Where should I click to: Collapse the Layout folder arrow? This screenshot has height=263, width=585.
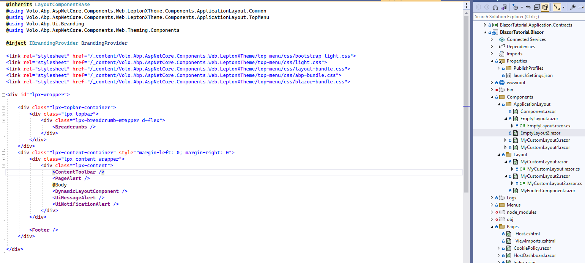(x=498, y=155)
